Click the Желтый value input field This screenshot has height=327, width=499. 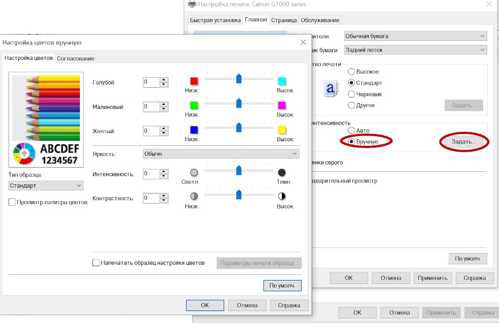(152, 131)
